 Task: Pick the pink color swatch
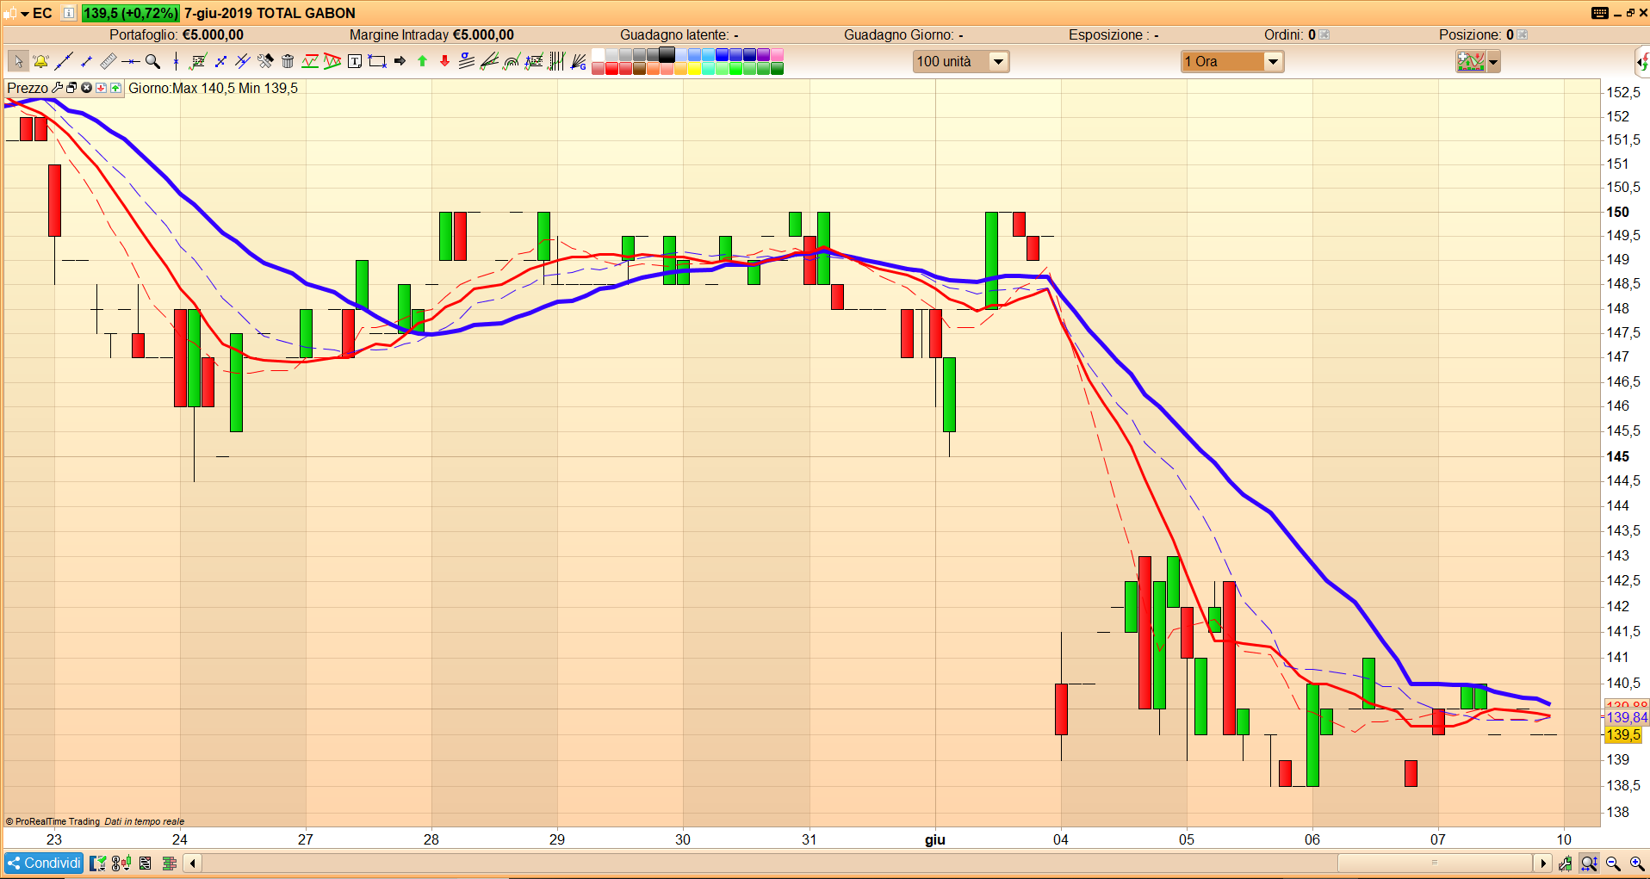click(777, 55)
